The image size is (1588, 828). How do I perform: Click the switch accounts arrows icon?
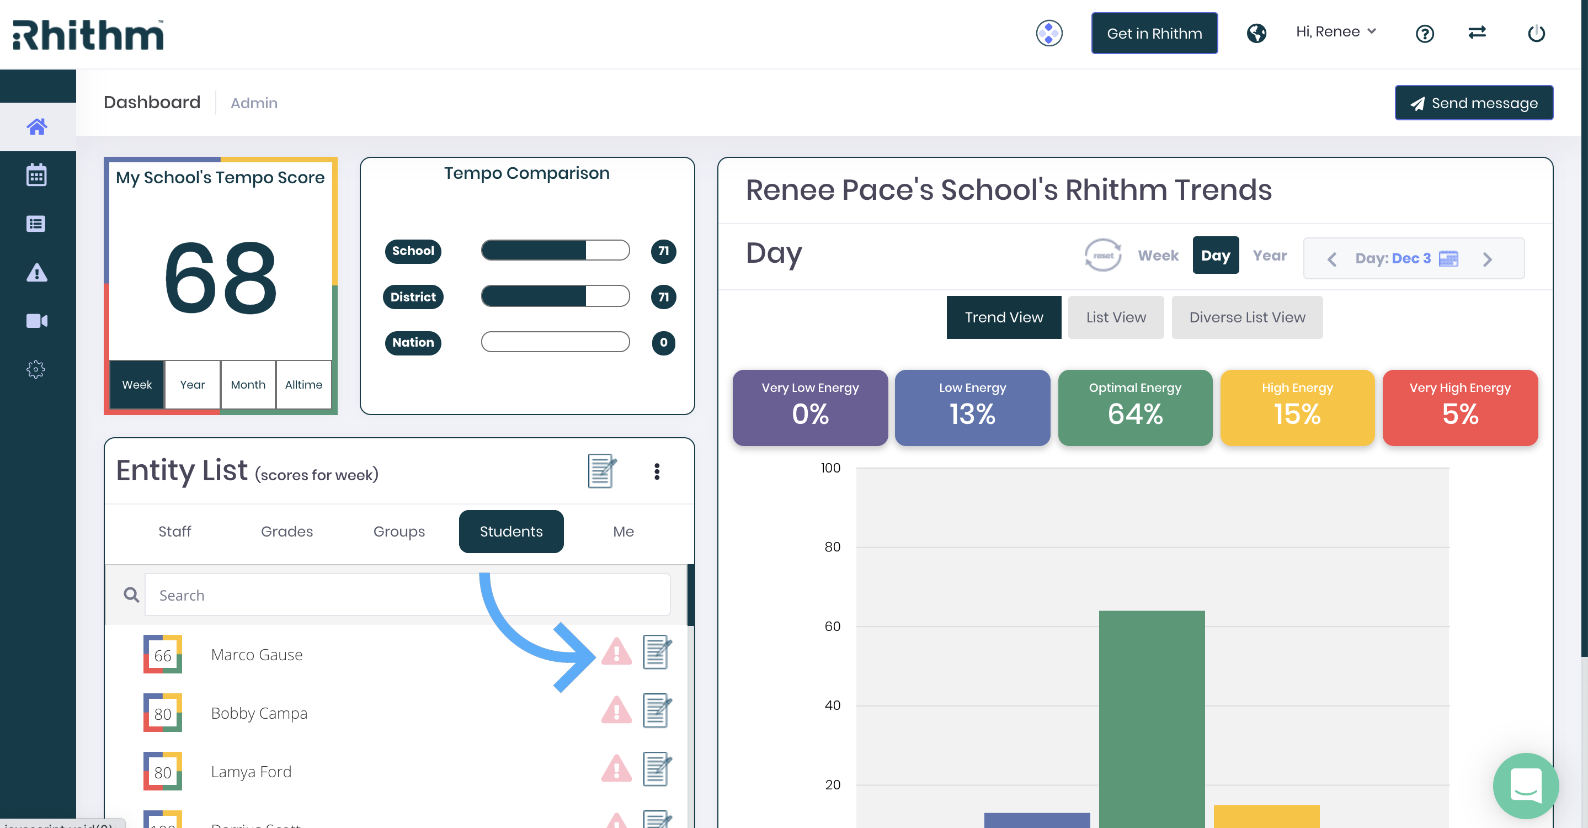tap(1477, 32)
